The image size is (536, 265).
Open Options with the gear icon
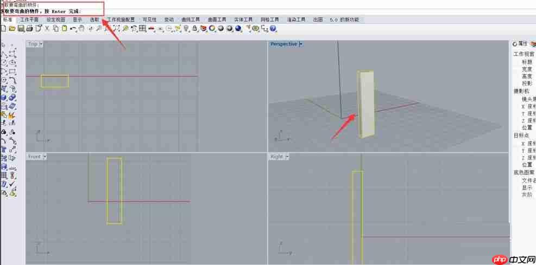click(256, 28)
